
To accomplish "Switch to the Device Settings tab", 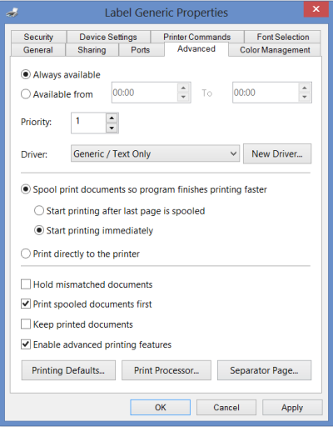I will [108, 37].
